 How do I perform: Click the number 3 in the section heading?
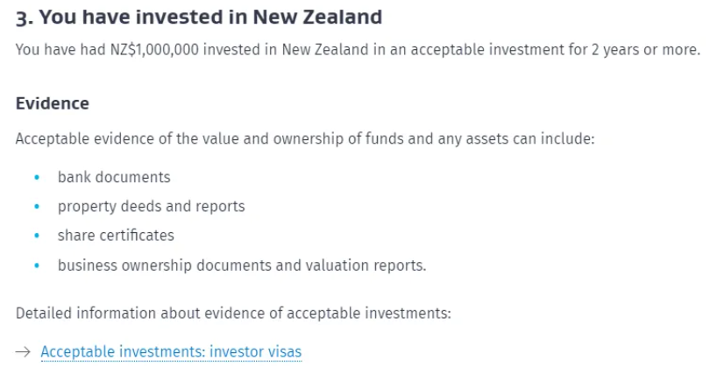21,18
